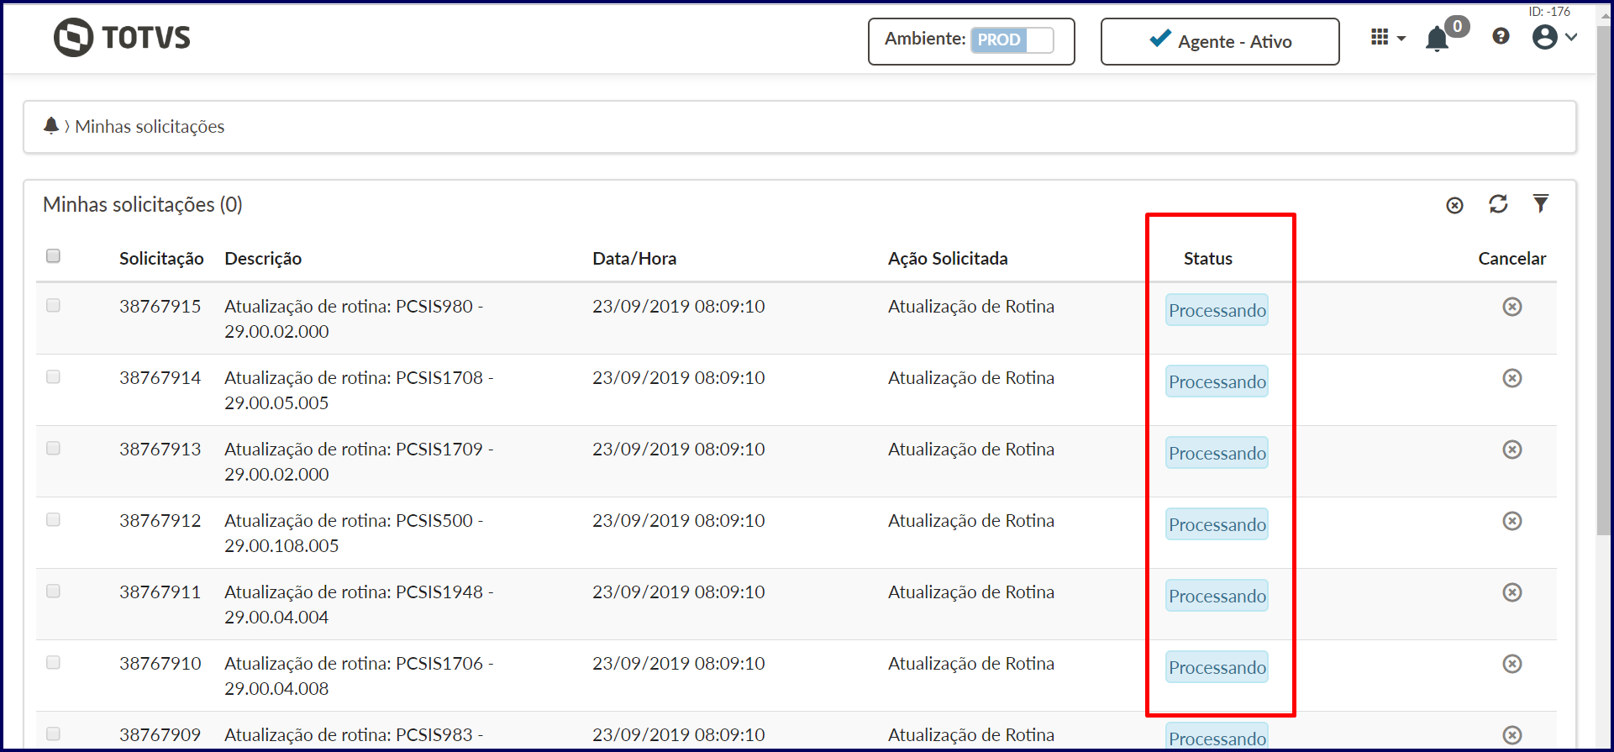
Task: Tick the select-all checkbox in the table header
Action: point(53,255)
